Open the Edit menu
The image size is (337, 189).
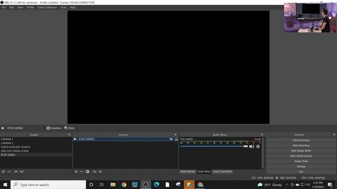point(12,7)
